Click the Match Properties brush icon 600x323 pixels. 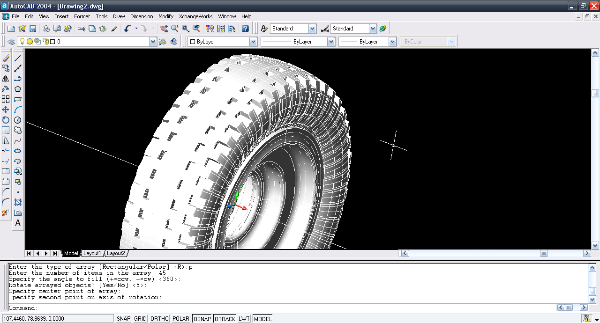click(x=114, y=29)
